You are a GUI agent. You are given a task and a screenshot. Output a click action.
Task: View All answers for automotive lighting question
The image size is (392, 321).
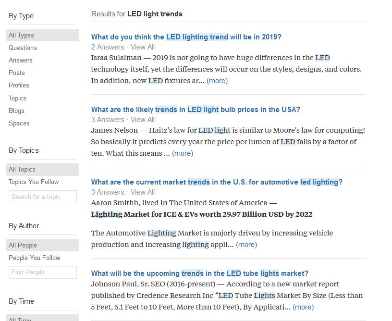tap(143, 192)
